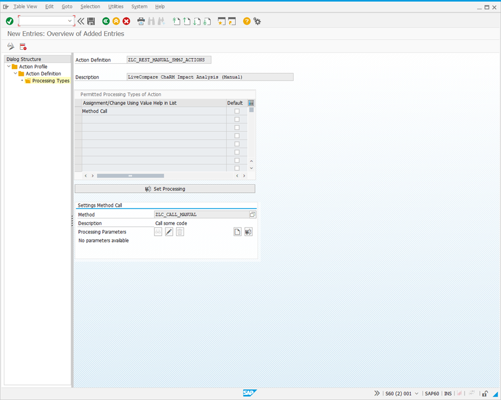Open table settings icon in Permitted Processing Types
501x400 pixels.
click(x=250, y=103)
